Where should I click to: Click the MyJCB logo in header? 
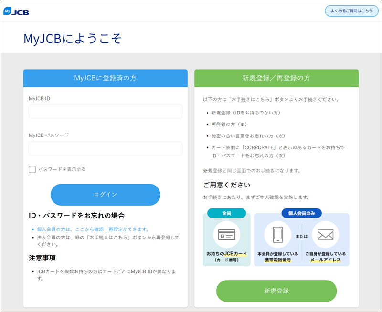(16, 11)
